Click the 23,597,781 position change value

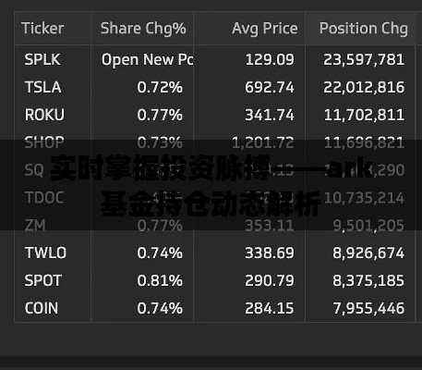pyautogui.click(x=364, y=59)
